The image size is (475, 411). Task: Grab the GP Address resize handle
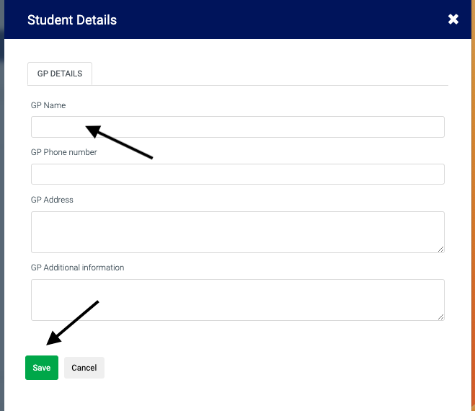[441, 249]
